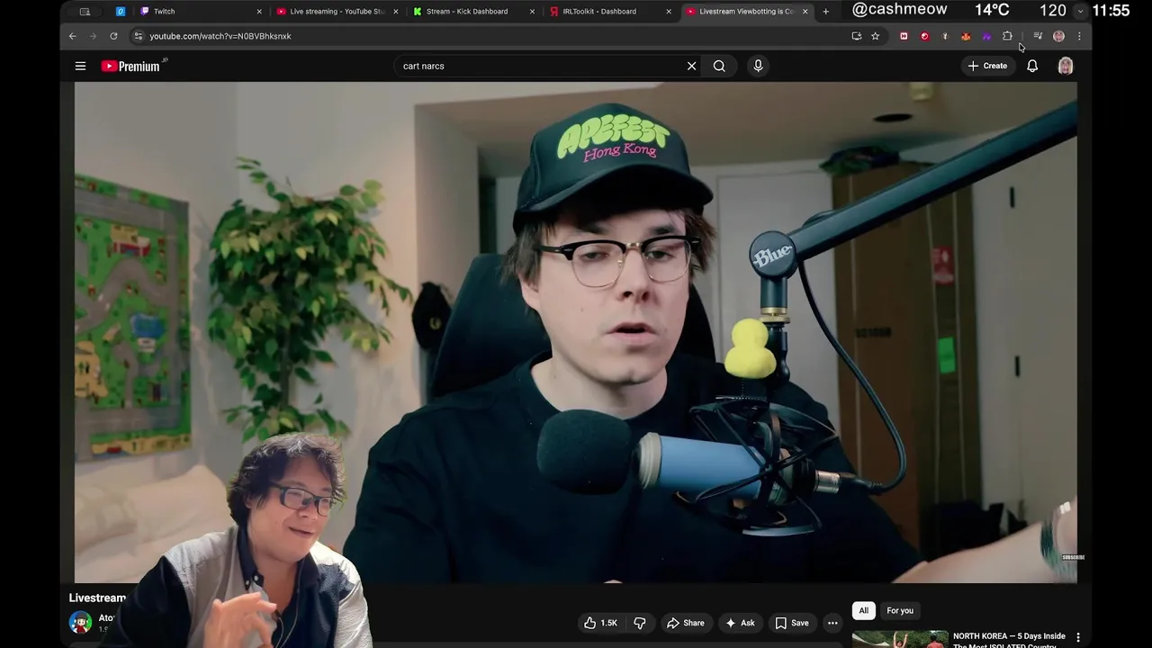Close the Twitch tab
The width and height of the screenshot is (1152, 648).
pos(259,12)
